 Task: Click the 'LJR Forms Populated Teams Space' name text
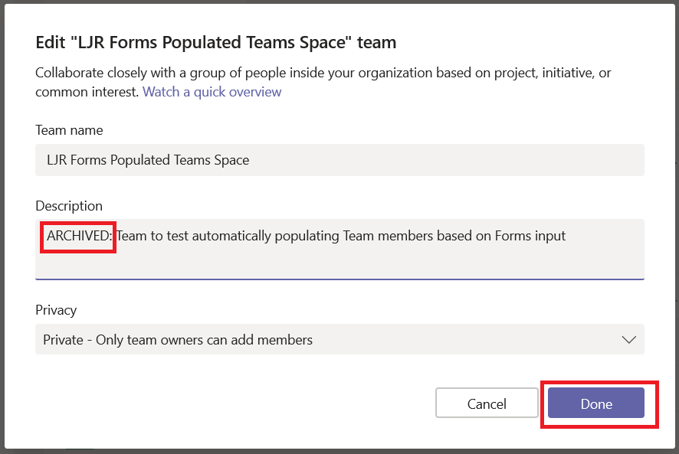(x=148, y=160)
